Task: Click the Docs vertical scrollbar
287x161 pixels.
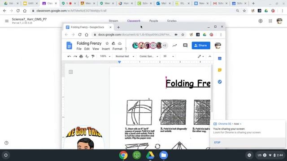Action: click(212, 88)
